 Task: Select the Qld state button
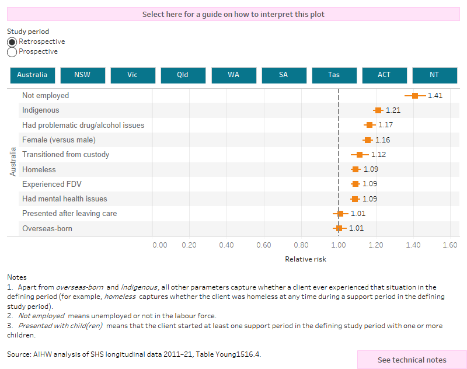tap(183, 75)
